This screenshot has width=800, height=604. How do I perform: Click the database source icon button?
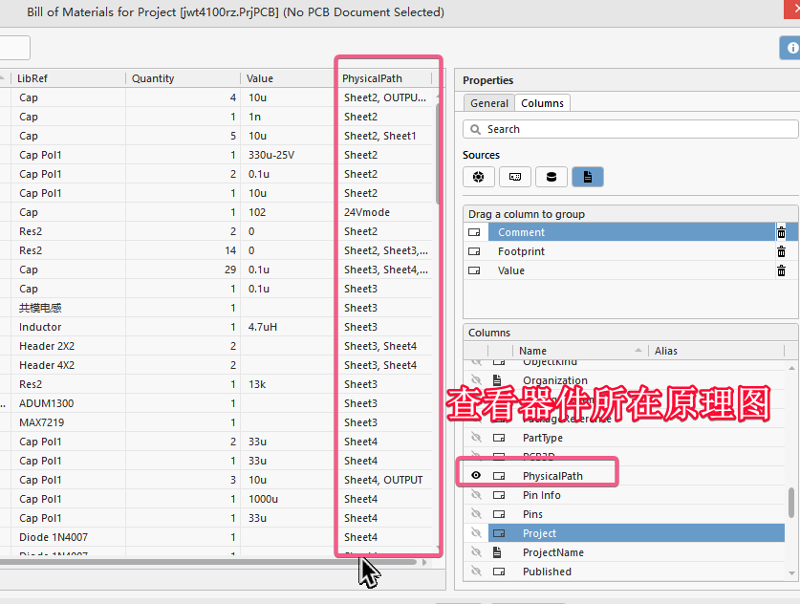click(551, 176)
